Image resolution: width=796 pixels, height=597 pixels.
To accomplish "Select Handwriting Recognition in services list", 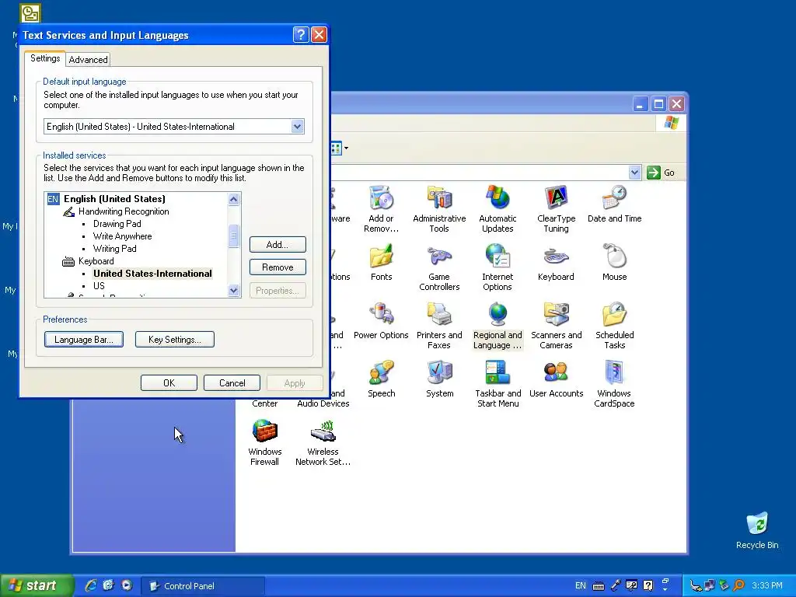I will point(124,211).
